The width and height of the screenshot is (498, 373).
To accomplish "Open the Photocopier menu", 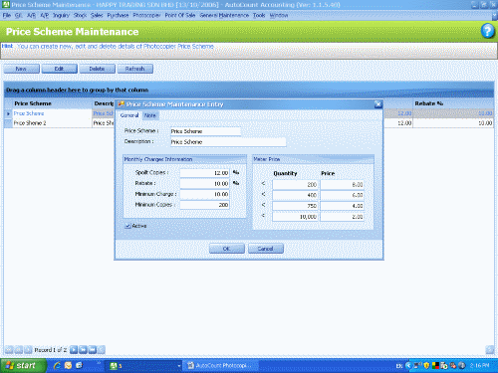I will coord(146,15).
